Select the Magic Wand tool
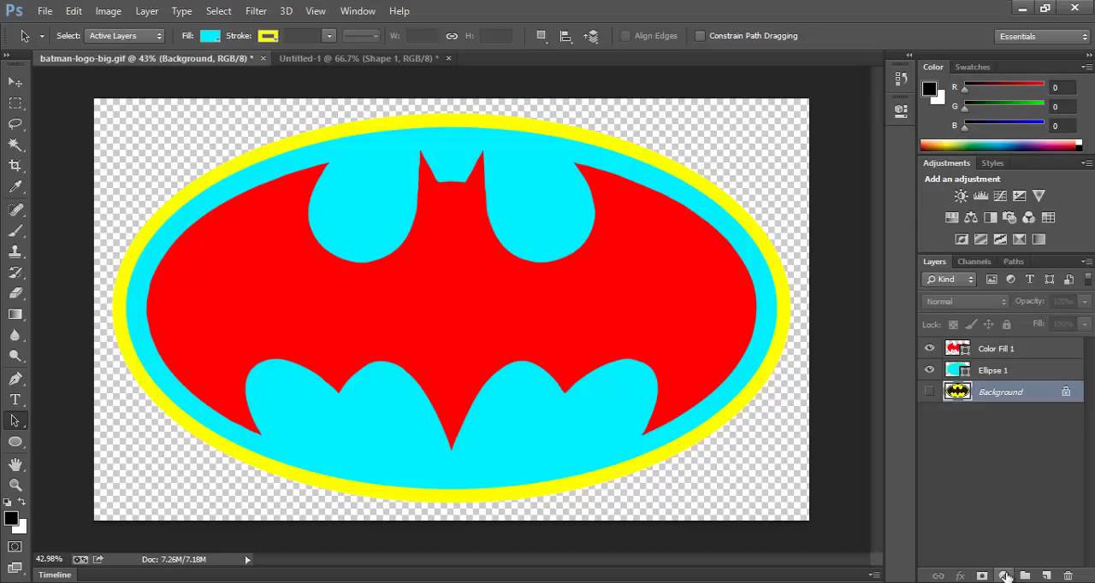This screenshot has height=583, width=1095. (x=15, y=145)
